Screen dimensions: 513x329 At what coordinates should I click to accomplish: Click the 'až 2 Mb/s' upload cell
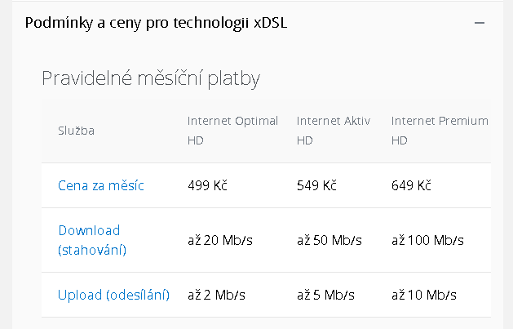pos(216,295)
